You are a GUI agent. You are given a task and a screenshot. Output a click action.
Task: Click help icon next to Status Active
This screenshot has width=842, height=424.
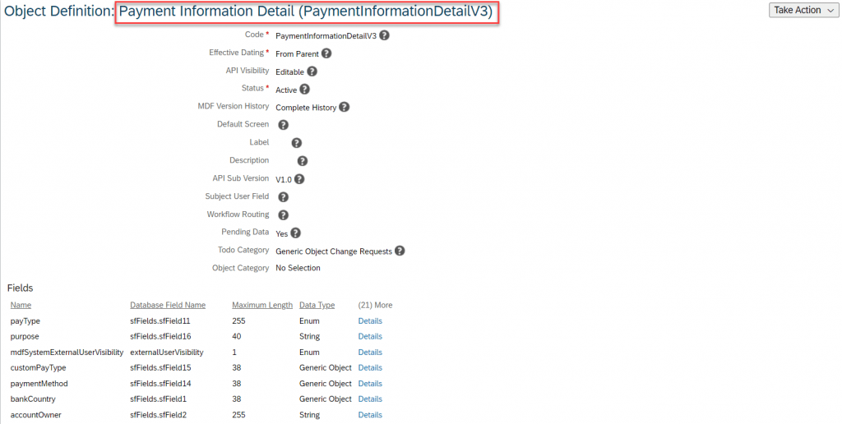click(304, 89)
